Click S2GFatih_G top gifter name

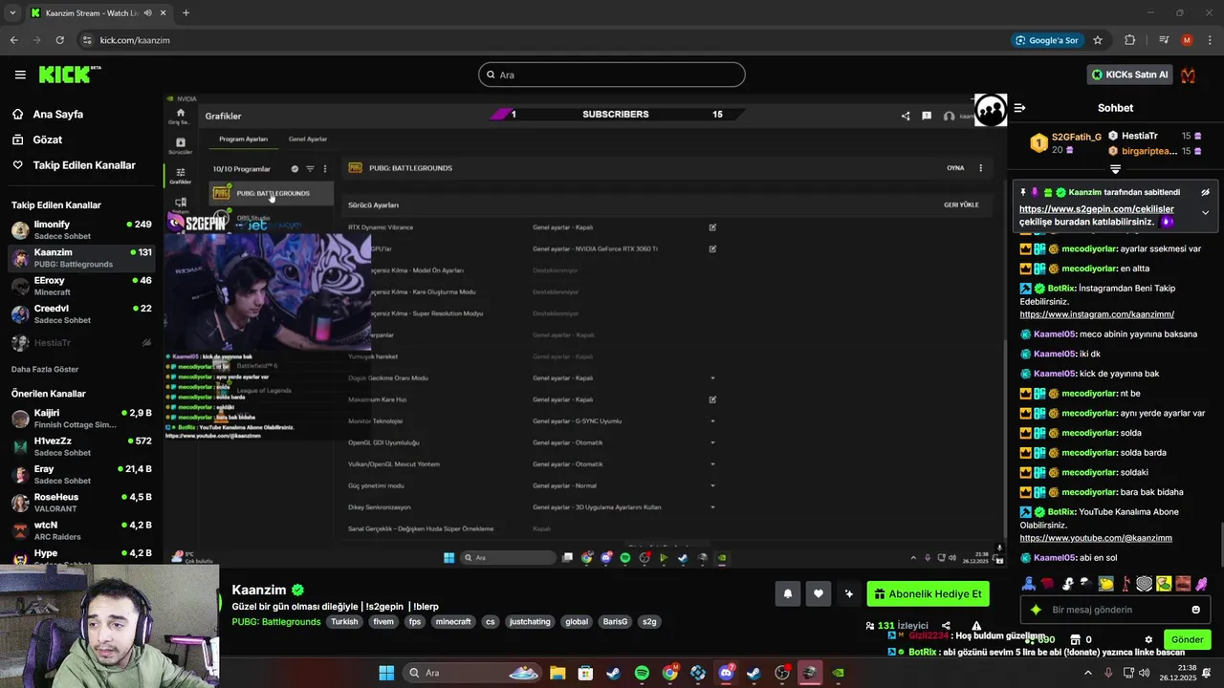pos(1077,138)
